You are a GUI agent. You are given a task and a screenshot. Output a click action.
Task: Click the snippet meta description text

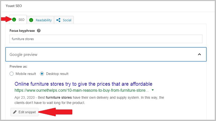coord(89,100)
